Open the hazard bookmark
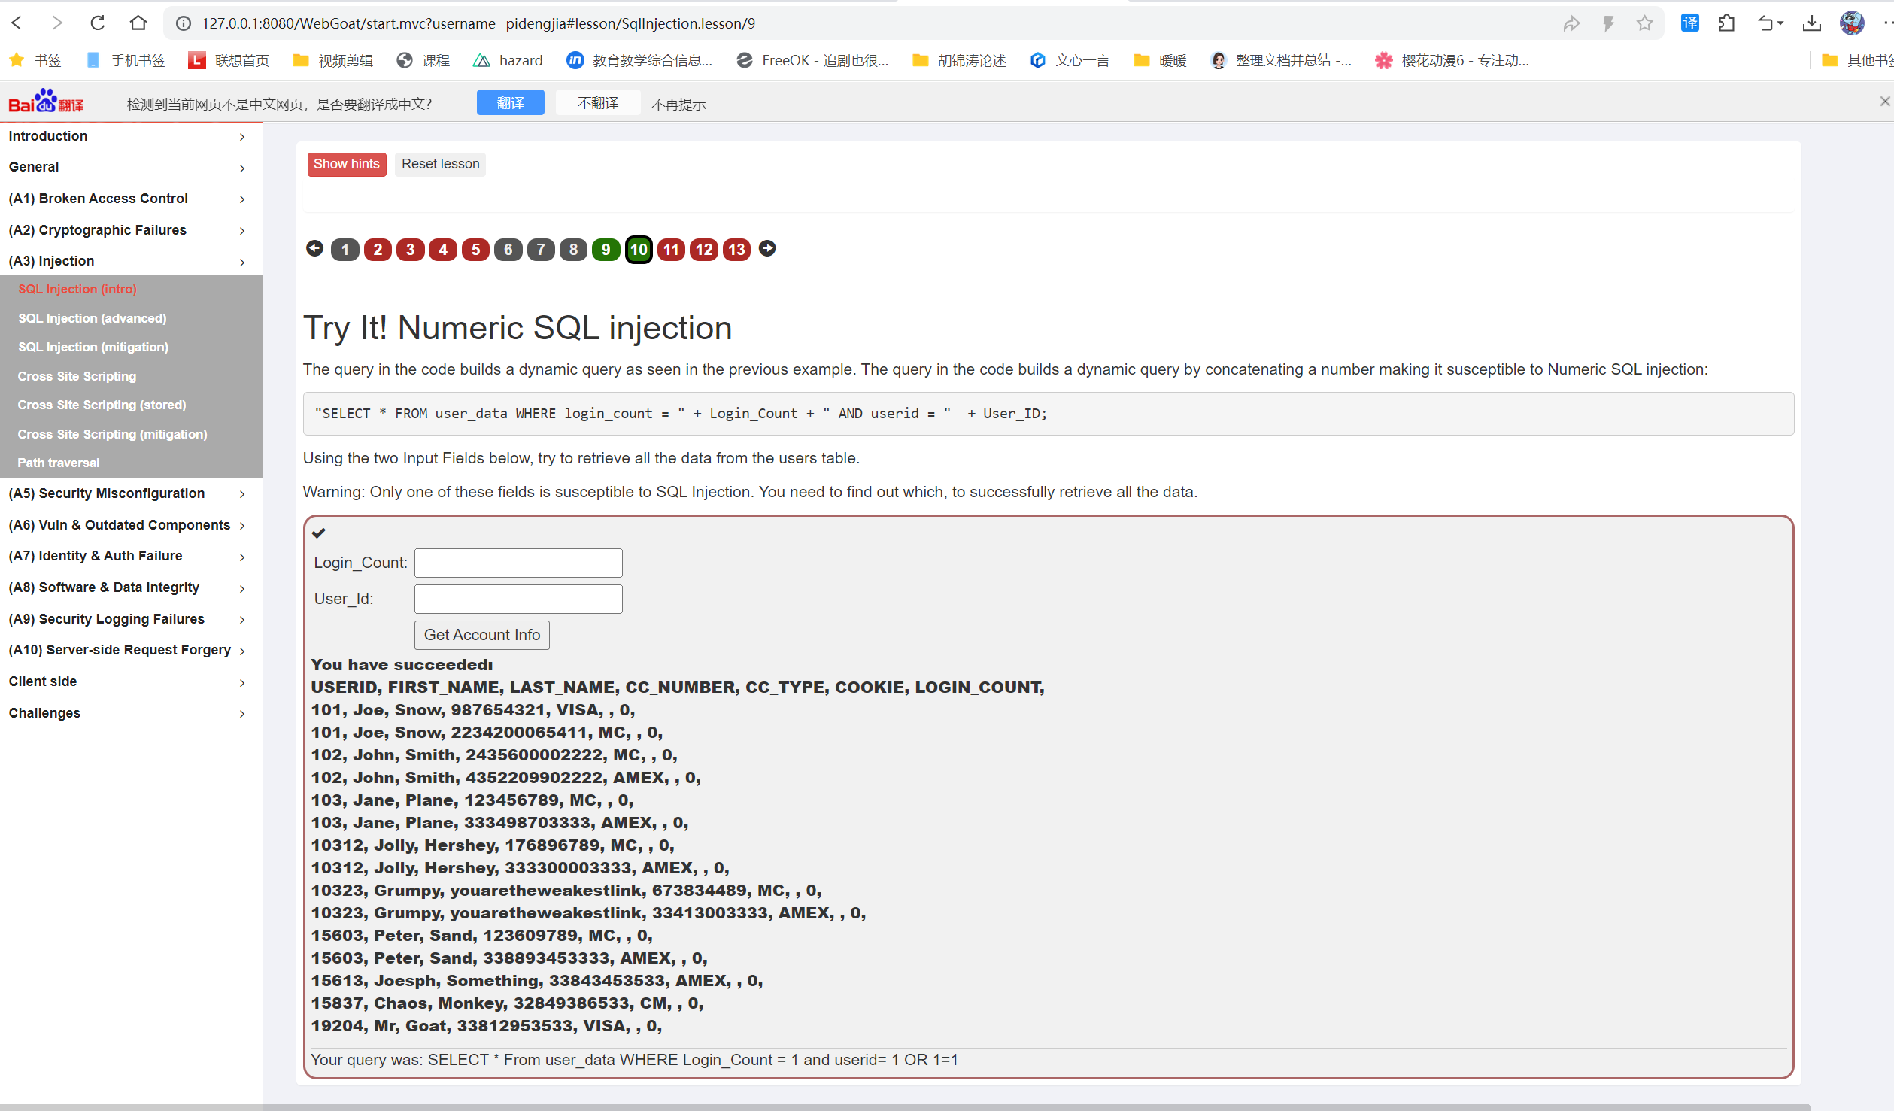Viewport: 1894px width, 1111px height. pos(508,60)
